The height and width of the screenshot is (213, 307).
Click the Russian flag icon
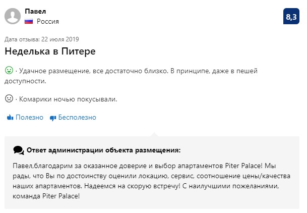tap(29, 21)
